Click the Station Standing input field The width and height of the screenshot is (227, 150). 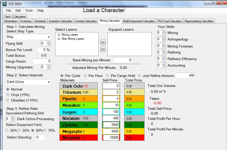pos(40,137)
